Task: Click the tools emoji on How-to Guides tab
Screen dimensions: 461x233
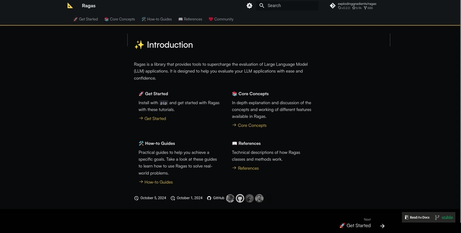Action: [x=143, y=19]
